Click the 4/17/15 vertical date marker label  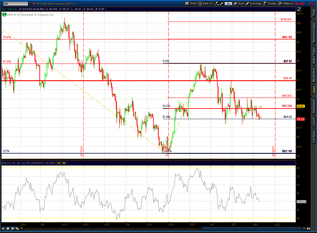(82, 151)
